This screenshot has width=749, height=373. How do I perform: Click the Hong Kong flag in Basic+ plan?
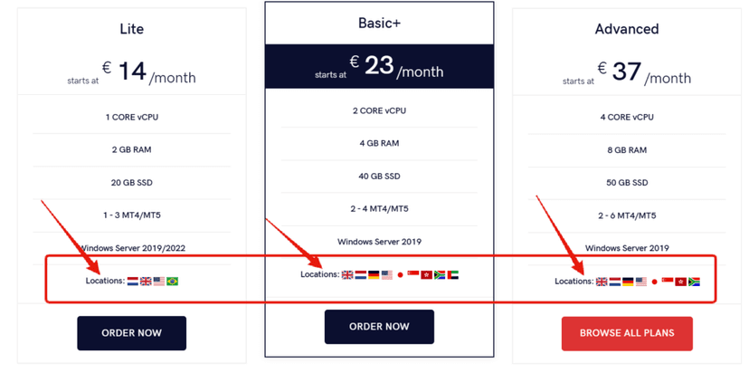coord(427,274)
